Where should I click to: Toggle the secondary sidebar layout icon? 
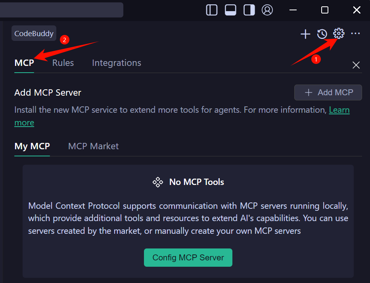click(x=249, y=10)
